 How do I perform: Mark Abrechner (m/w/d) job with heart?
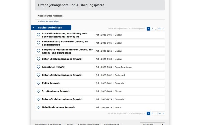[x=38, y=67]
